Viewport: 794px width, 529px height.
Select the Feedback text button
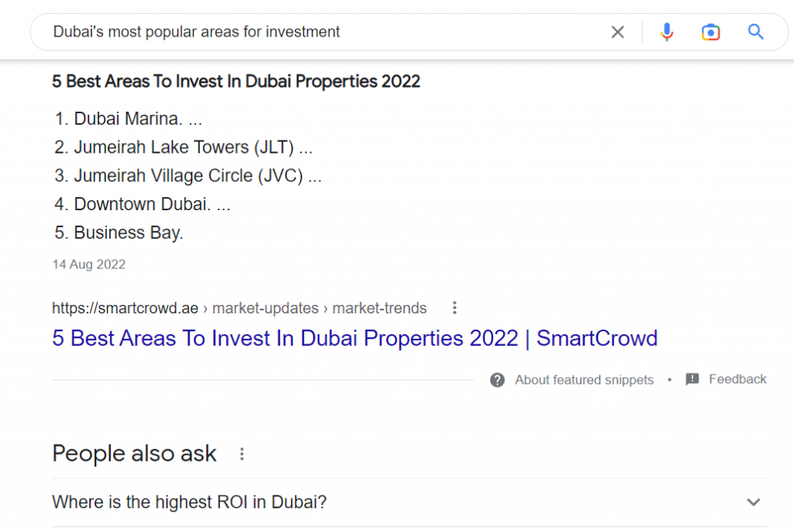tap(737, 379)
